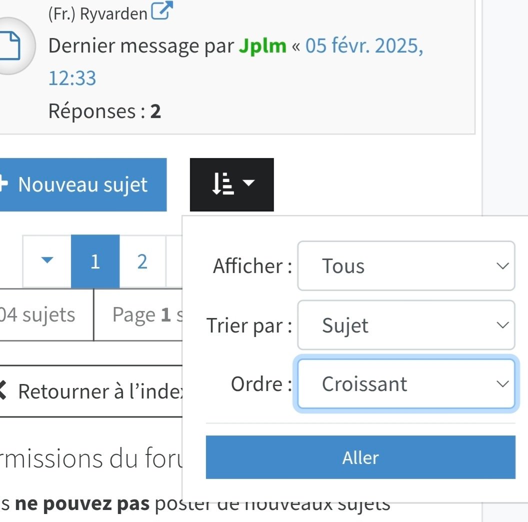Click the plus icon on Nouveau sujet
The image size is (528, 522).
(x=3, y=184)
